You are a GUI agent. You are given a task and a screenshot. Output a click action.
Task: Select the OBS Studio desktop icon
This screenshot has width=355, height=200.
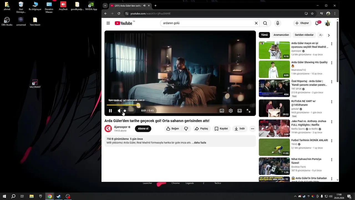(7, 21)
